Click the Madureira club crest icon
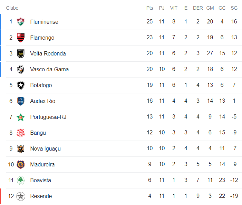This screenshot has height=205, width=242. coord(21,164)
